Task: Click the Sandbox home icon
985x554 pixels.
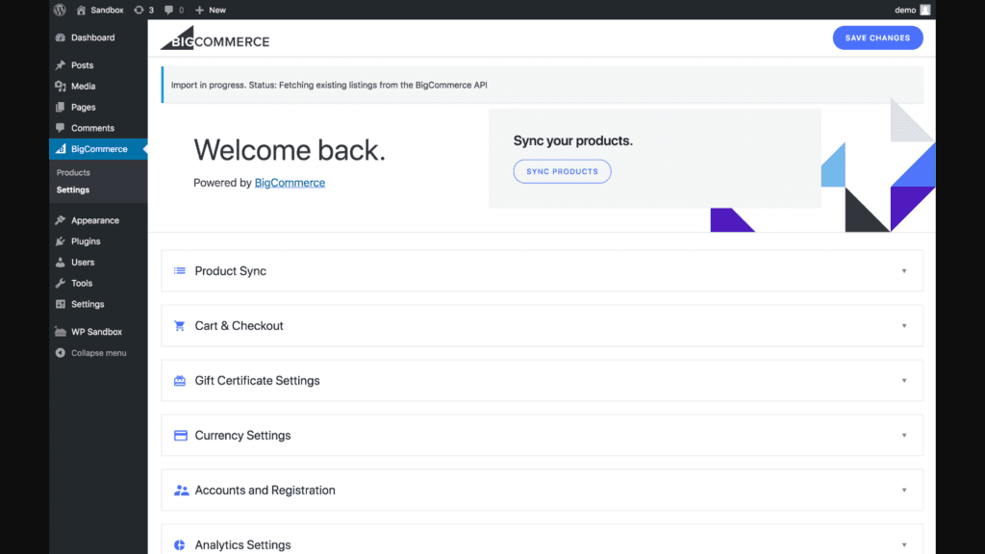Action: pyautogui.click(x=81, y=10)
